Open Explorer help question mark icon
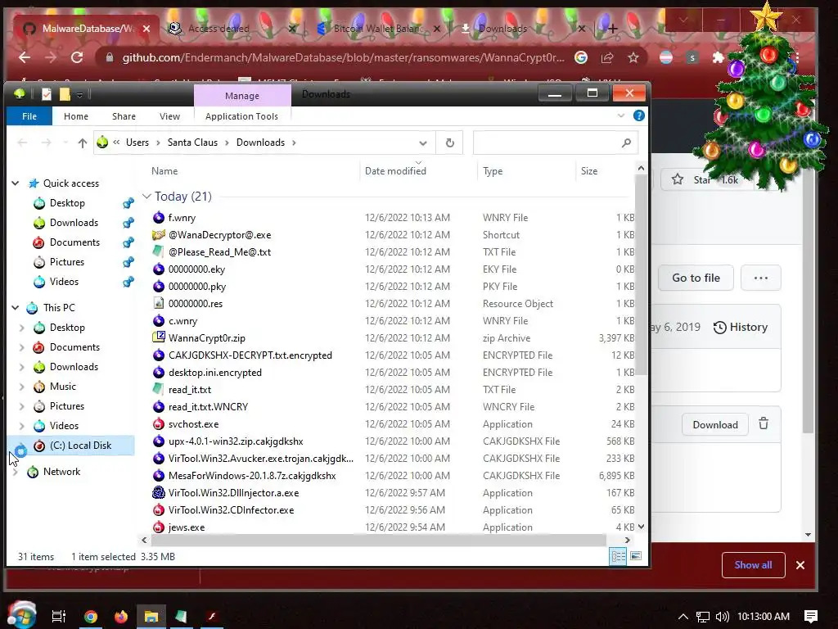Viewport: 838px width, 629px height. pos(638,116)
